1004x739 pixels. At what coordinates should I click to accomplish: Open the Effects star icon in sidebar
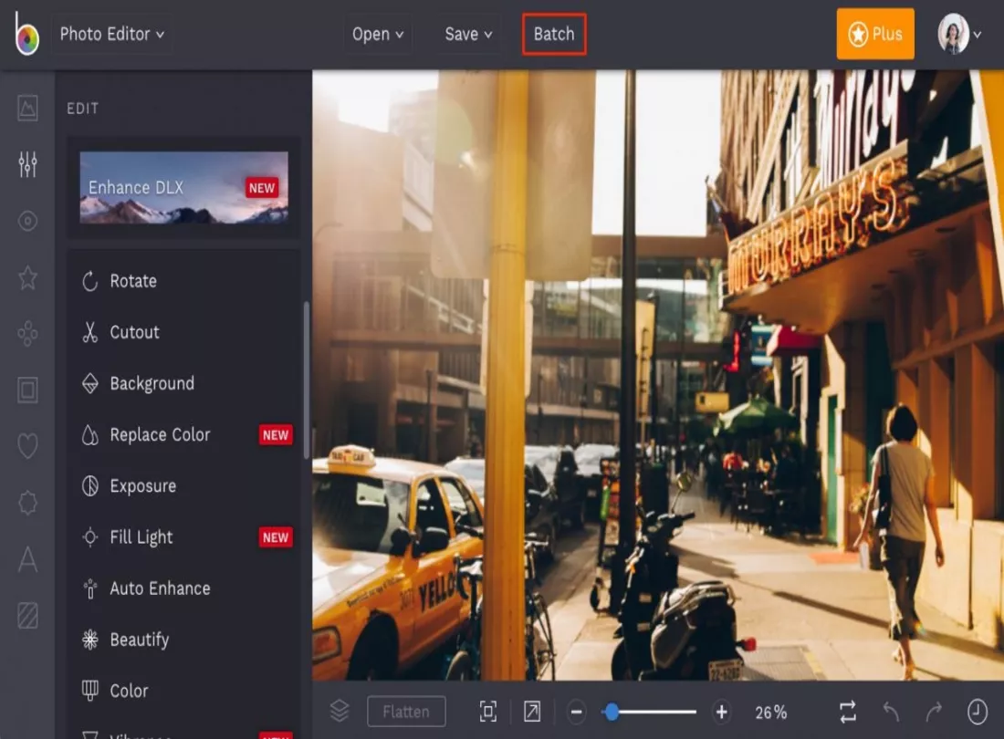point(27,278)
